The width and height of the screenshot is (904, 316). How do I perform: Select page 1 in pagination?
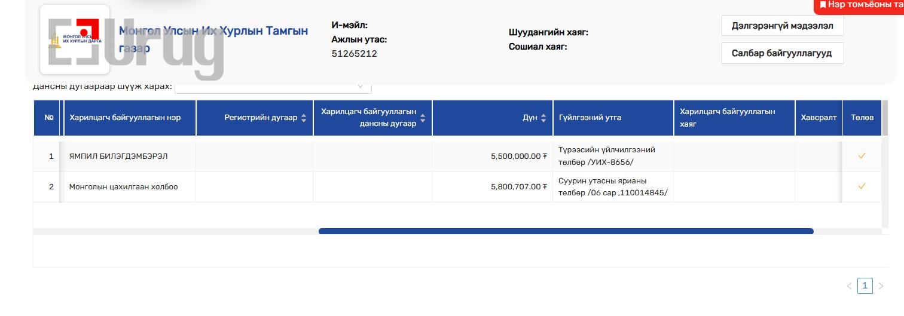(x=865, y=286)
